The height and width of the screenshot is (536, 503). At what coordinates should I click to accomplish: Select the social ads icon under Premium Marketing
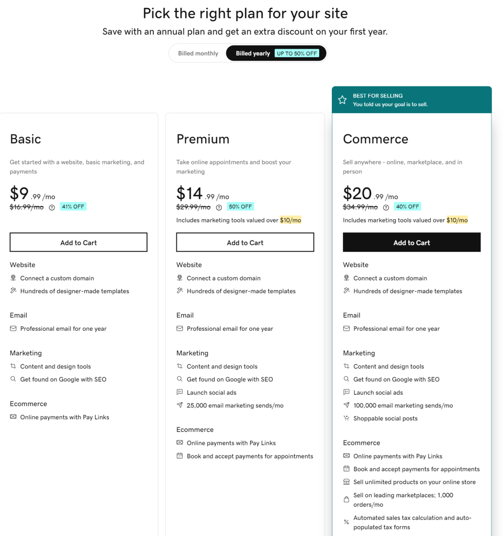(x=180, y=392)
